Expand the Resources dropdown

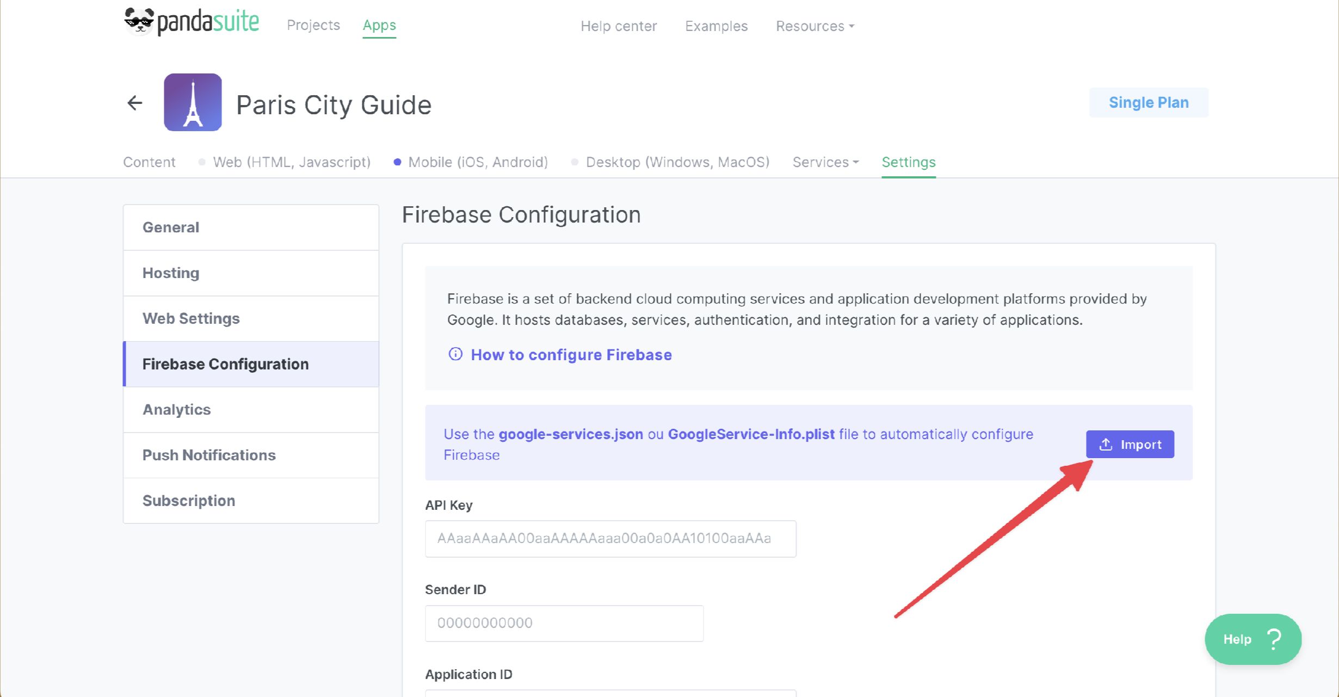(814, 26)
